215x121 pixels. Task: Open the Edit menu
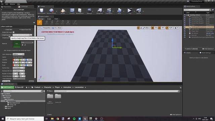(x=7, y=4)
